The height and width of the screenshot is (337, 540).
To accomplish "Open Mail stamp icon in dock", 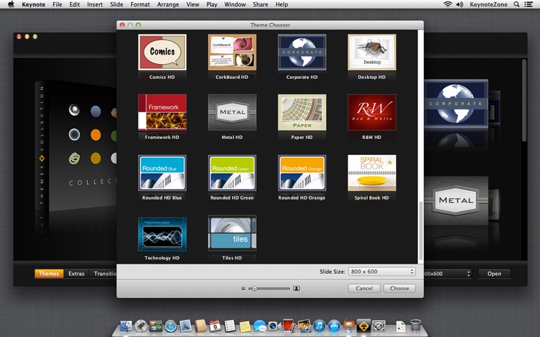I will [185, 326].
